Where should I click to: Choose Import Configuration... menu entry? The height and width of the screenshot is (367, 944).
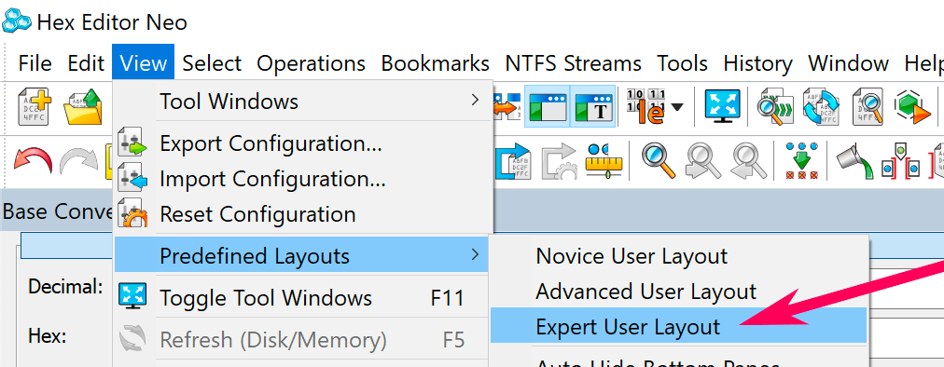pyautogui.click(x=302, y=179)
